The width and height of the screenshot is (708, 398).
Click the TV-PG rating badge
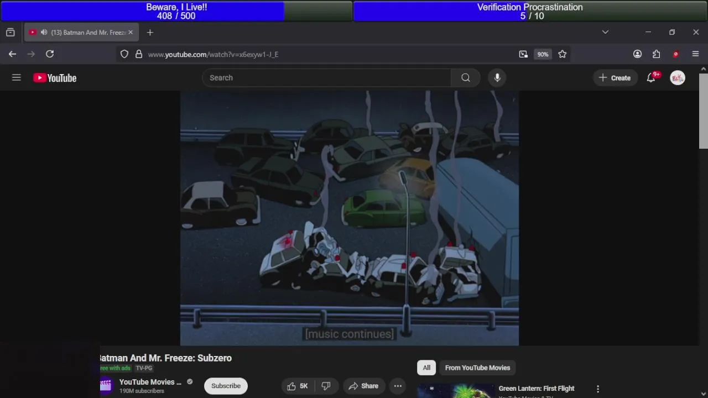click(144, 368)
